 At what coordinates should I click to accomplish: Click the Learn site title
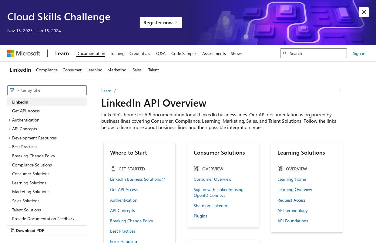(62, 53)
